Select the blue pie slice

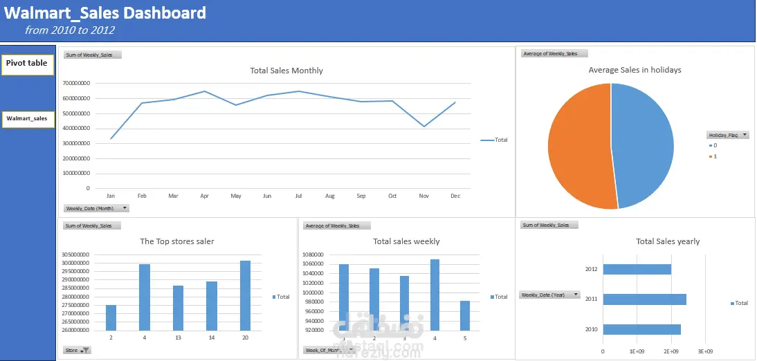pos(644,145)
